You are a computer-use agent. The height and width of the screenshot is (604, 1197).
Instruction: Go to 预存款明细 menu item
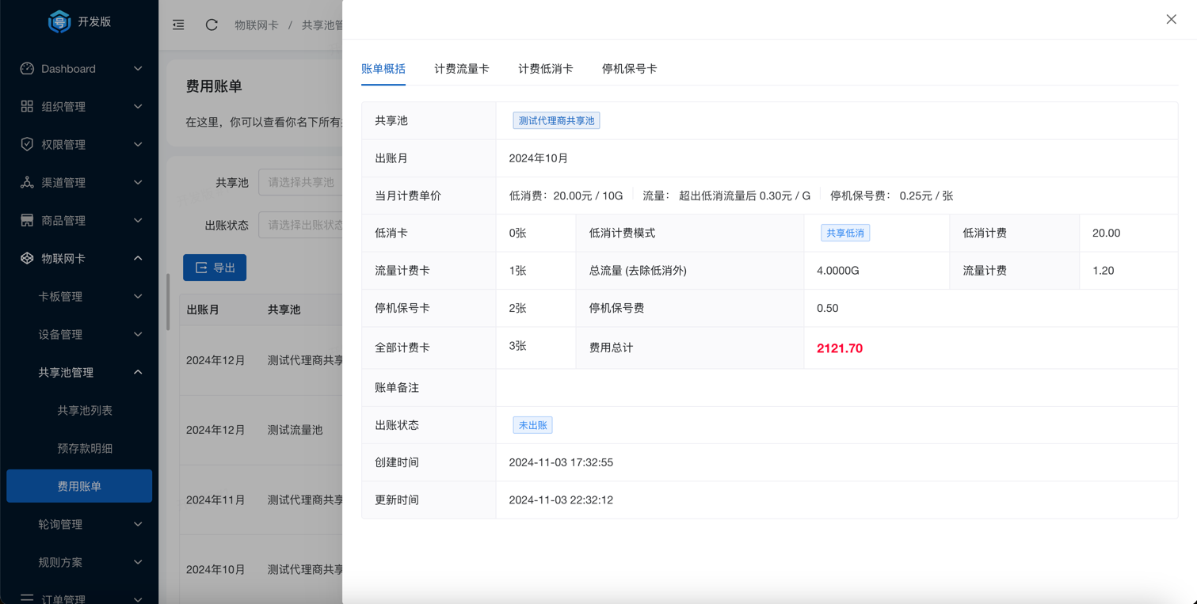tap(85, 448)
